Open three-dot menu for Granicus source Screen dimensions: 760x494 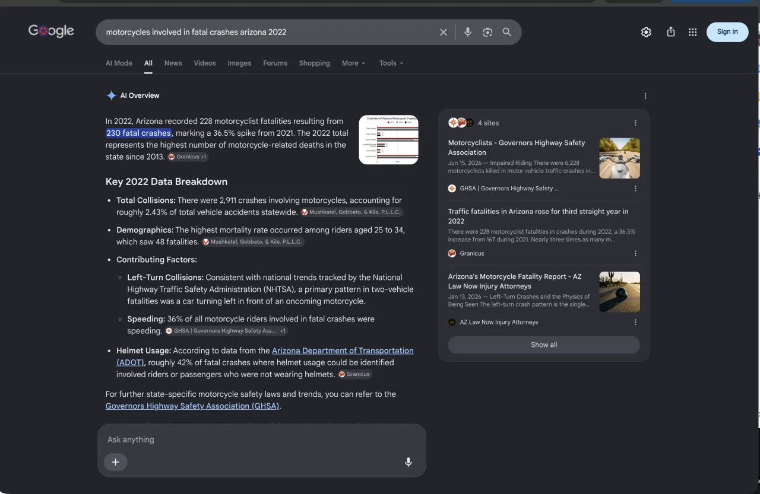tap(635, 253)
